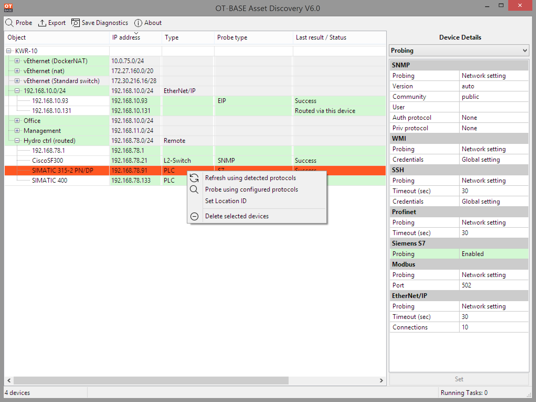Click the 192.168.78.133 IP cell
The height and width of the screenshot is (402, 536).
pyautogui.click(x=135, y=181)
